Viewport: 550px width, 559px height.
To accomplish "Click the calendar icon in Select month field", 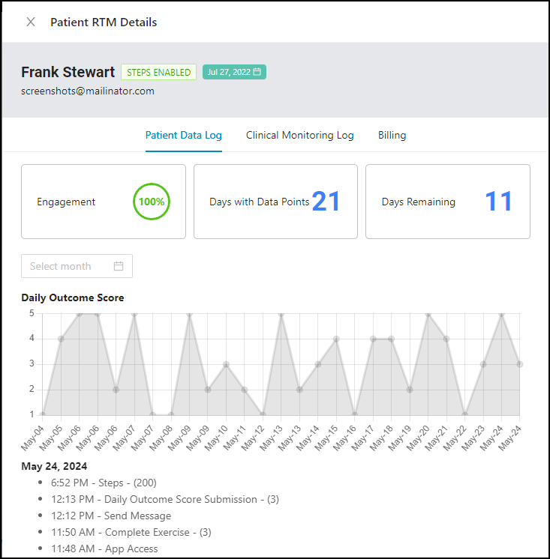I will [119, 266].
